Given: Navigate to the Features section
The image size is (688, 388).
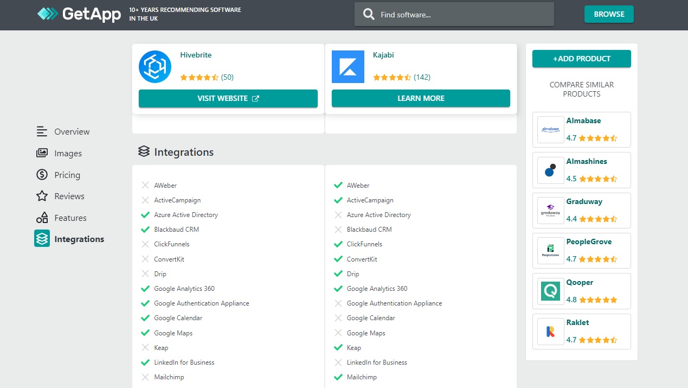Looking at the screenshot, I should click(70, 218).
